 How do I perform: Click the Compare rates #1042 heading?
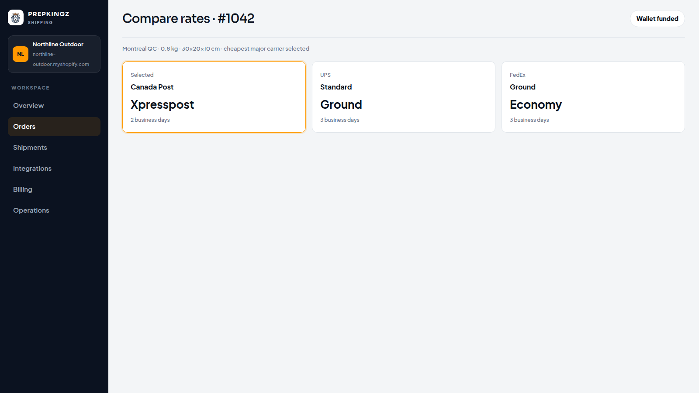[x=188, y=18]
